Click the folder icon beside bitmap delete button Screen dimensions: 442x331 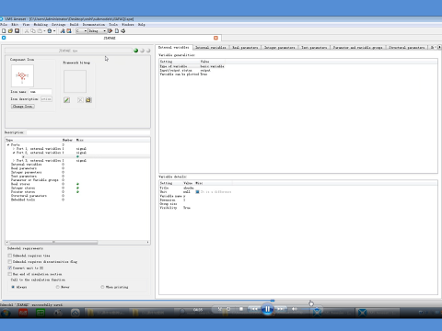coord(88,100)
